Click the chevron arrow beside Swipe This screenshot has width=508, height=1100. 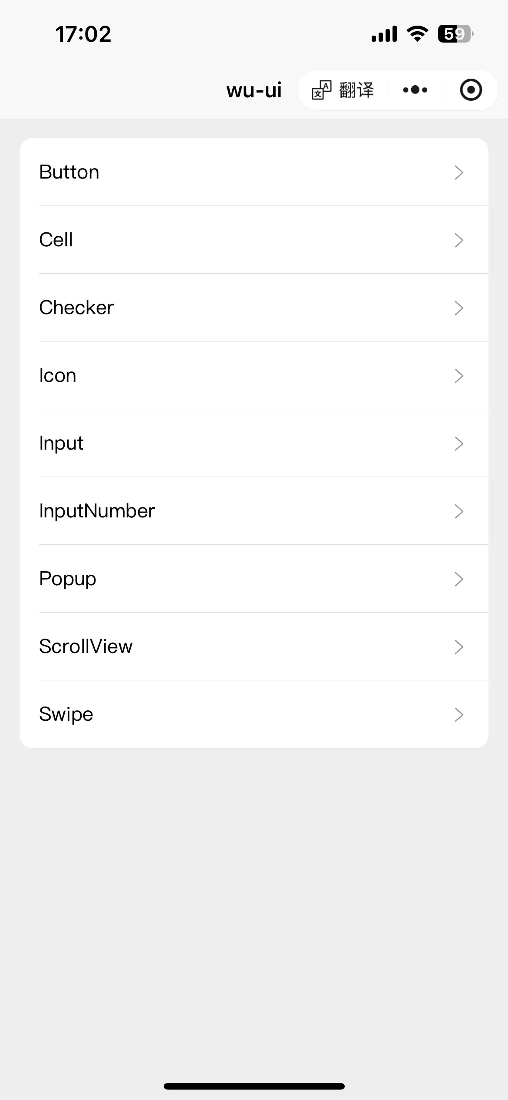pos(459,715)
